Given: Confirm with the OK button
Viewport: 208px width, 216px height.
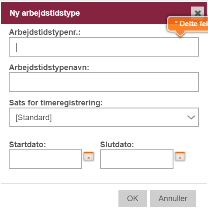Looking at the screenshot, I should [x=132, y=199].
